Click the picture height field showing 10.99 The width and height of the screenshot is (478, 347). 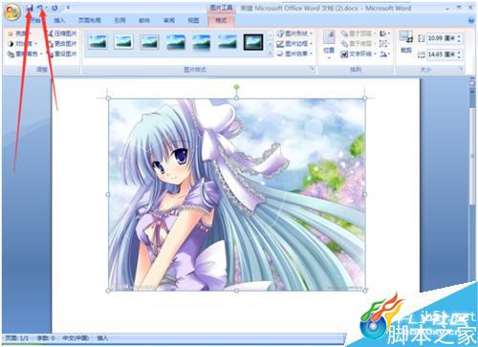pos(441,38)
